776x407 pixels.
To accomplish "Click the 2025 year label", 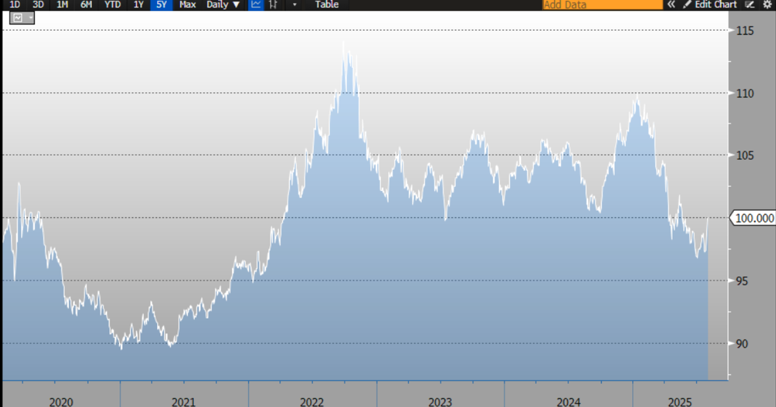I will [x=679, y=402].
